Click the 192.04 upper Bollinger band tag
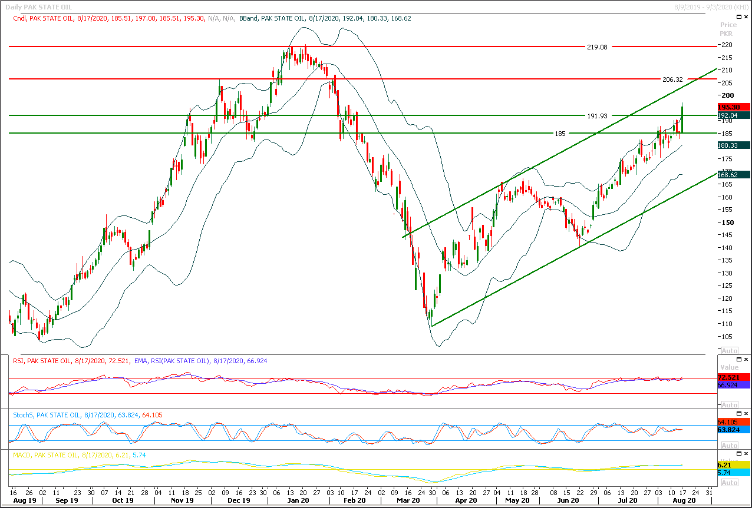 [734, 116]
